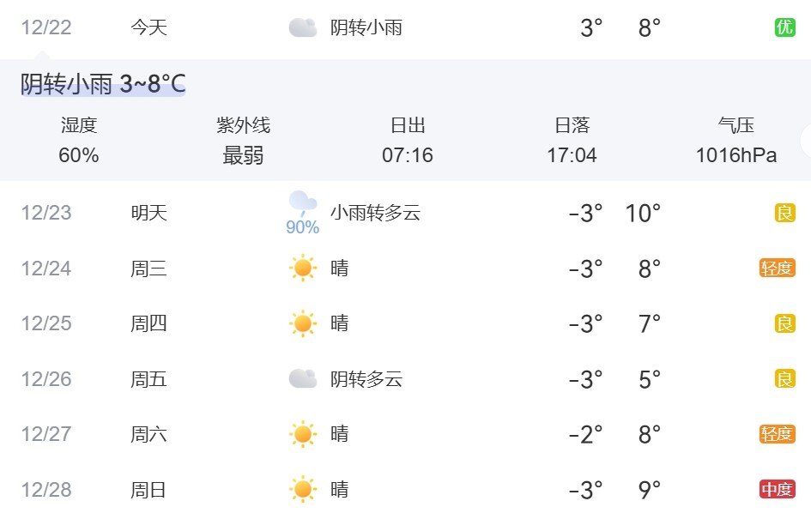Click the cloudy icon for 12/22
The width and height of the screenshot is (811, 513).
302,28
